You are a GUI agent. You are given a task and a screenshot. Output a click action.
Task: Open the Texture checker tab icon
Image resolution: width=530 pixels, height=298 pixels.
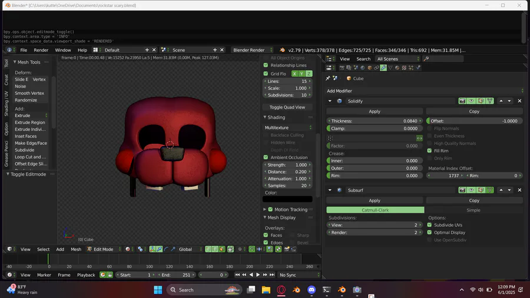404,68
